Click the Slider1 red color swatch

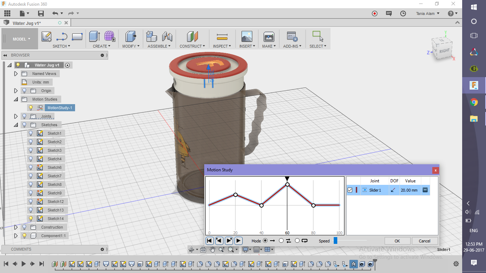tap(356, 190)
